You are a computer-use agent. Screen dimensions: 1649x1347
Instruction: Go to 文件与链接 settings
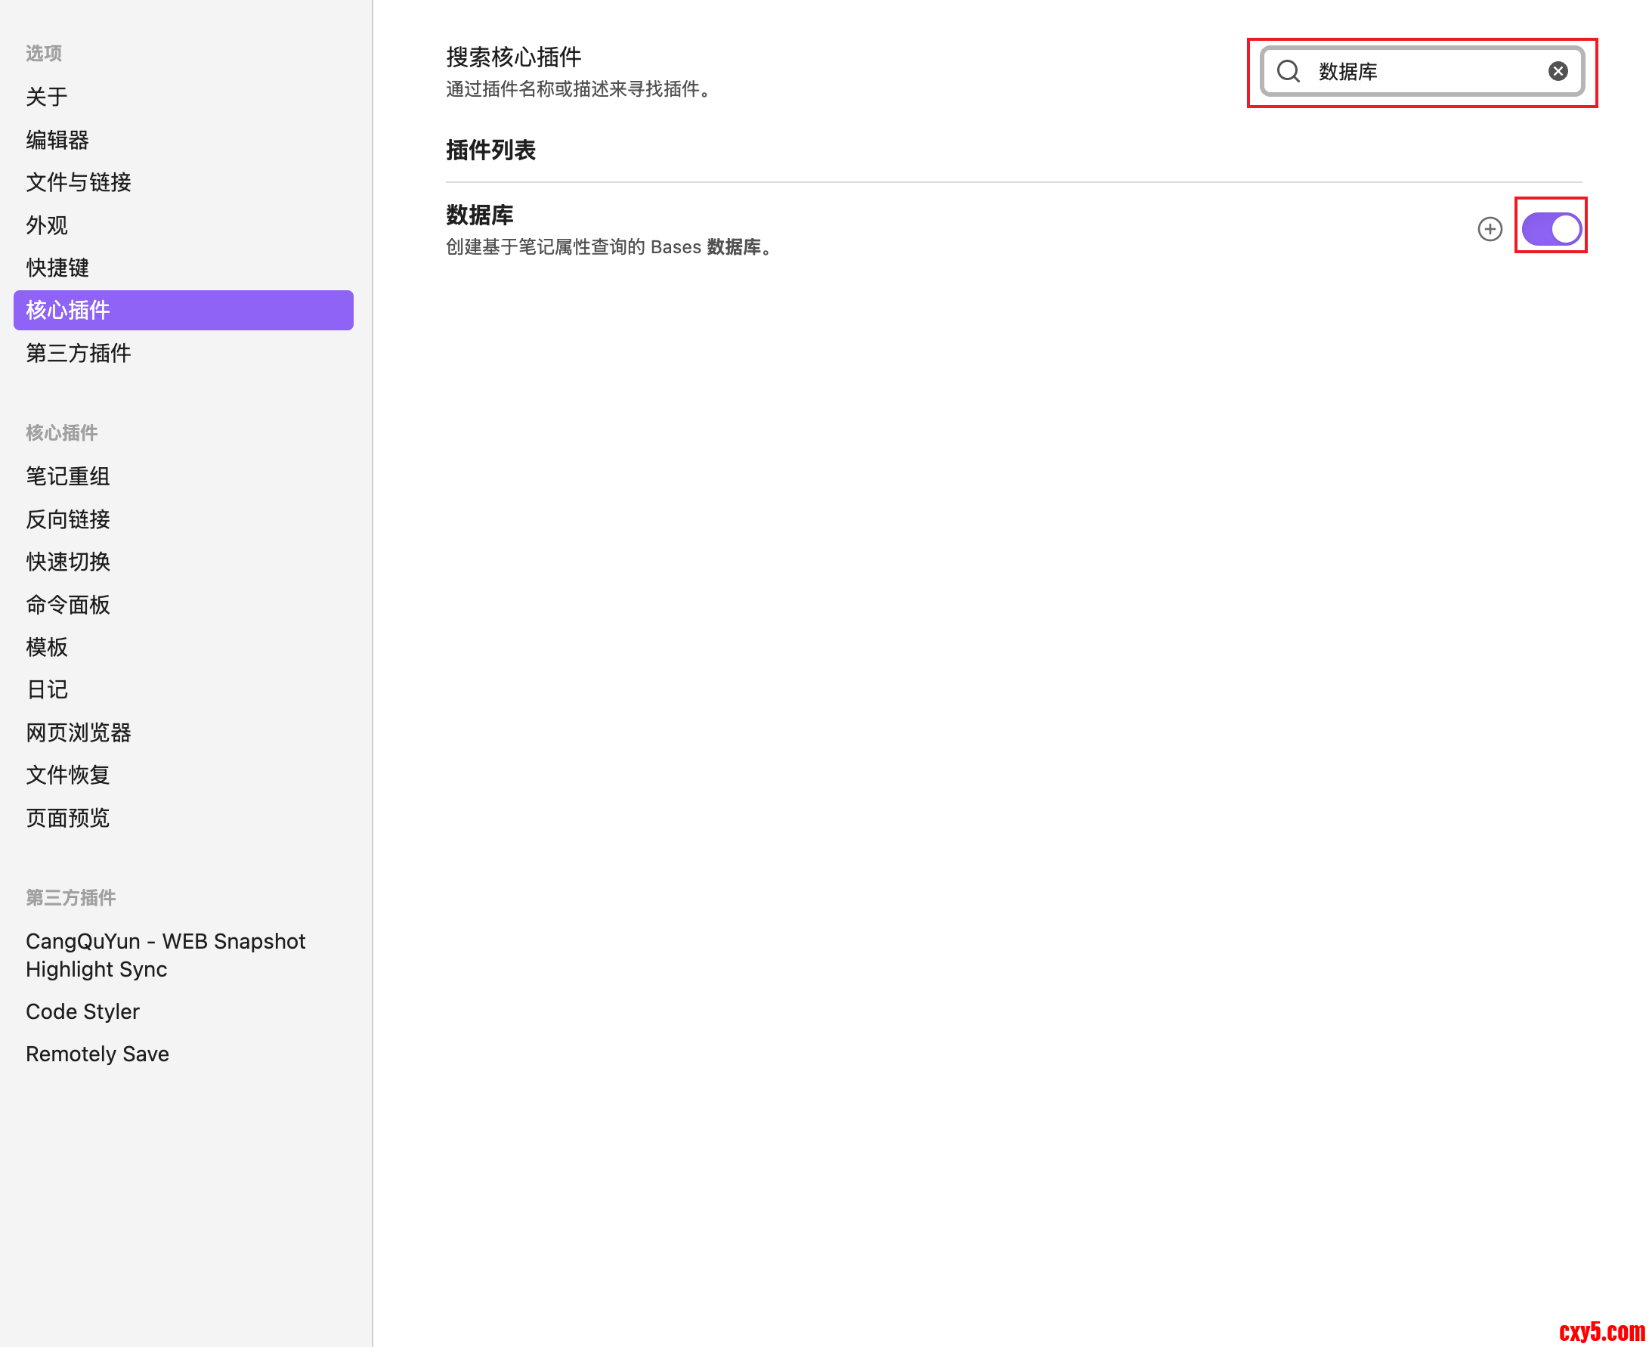(79, 182)
